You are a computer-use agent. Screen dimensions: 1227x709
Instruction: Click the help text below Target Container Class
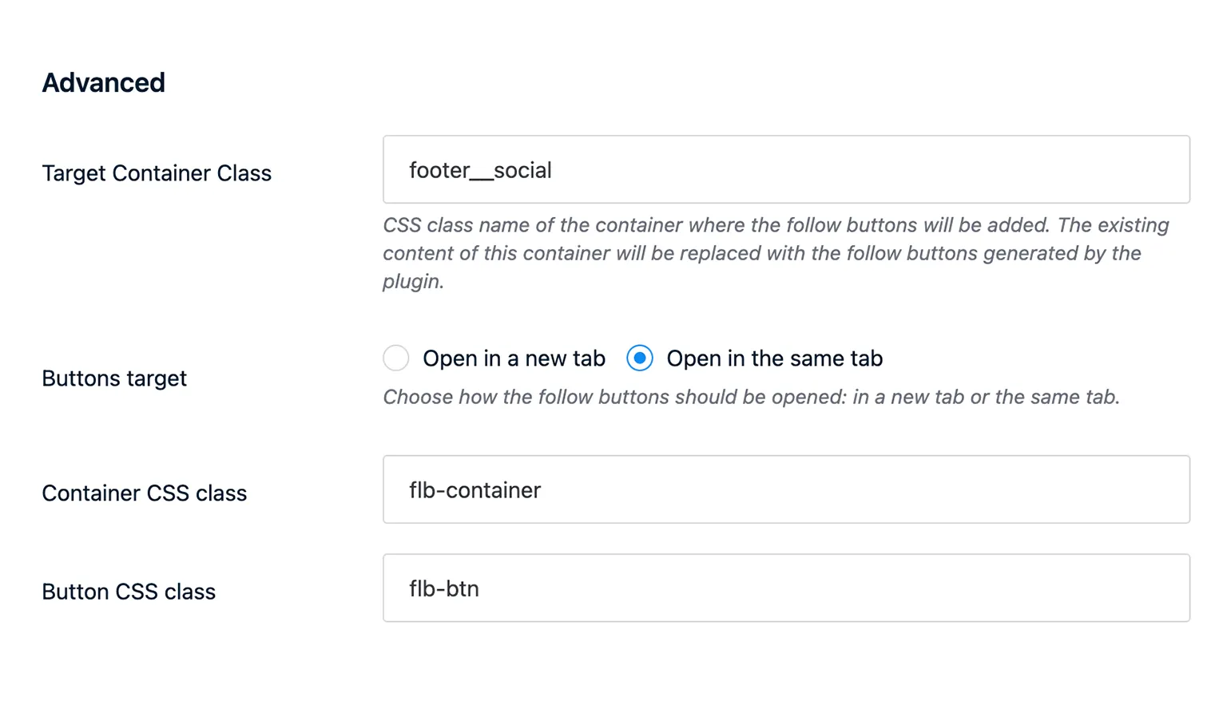tap(775, 253)
